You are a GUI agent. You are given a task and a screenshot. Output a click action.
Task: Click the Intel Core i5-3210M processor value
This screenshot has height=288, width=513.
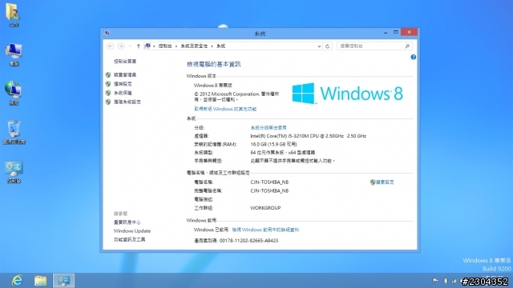[x=308, y=136]
